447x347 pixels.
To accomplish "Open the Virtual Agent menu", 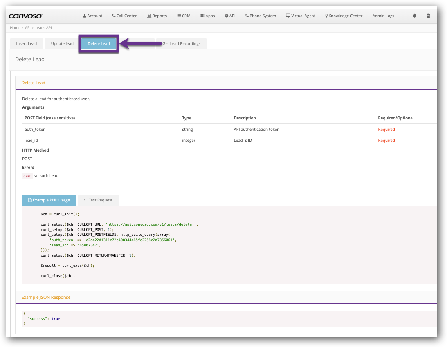I will [x=301, y=16].
